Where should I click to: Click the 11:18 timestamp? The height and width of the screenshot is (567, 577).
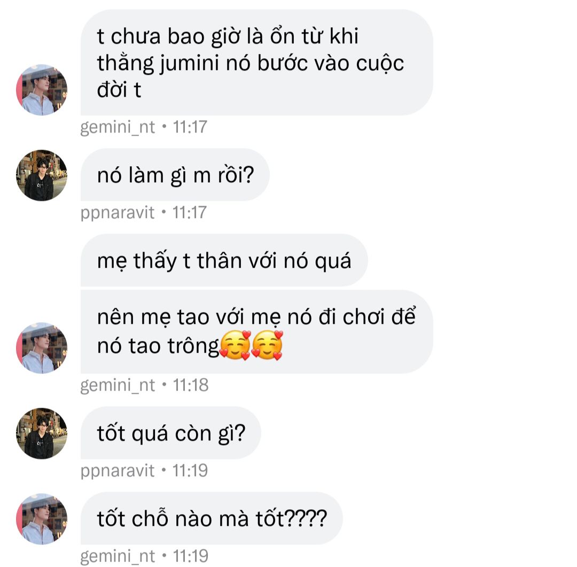(x=191, y=385)
